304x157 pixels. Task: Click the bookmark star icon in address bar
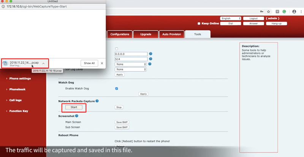point(269,11)
